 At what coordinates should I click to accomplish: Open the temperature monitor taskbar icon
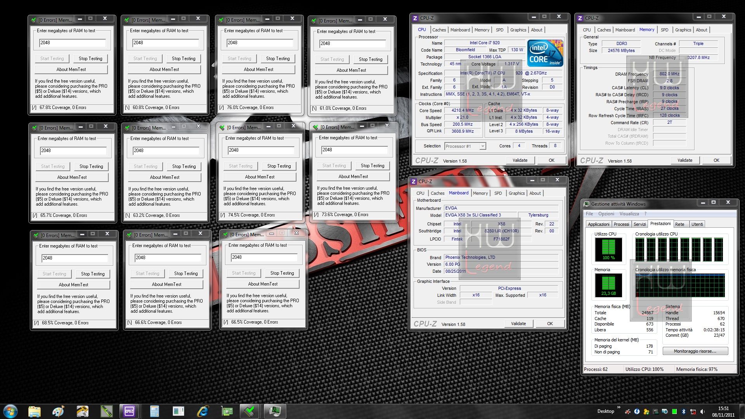(x=82, y=411)
